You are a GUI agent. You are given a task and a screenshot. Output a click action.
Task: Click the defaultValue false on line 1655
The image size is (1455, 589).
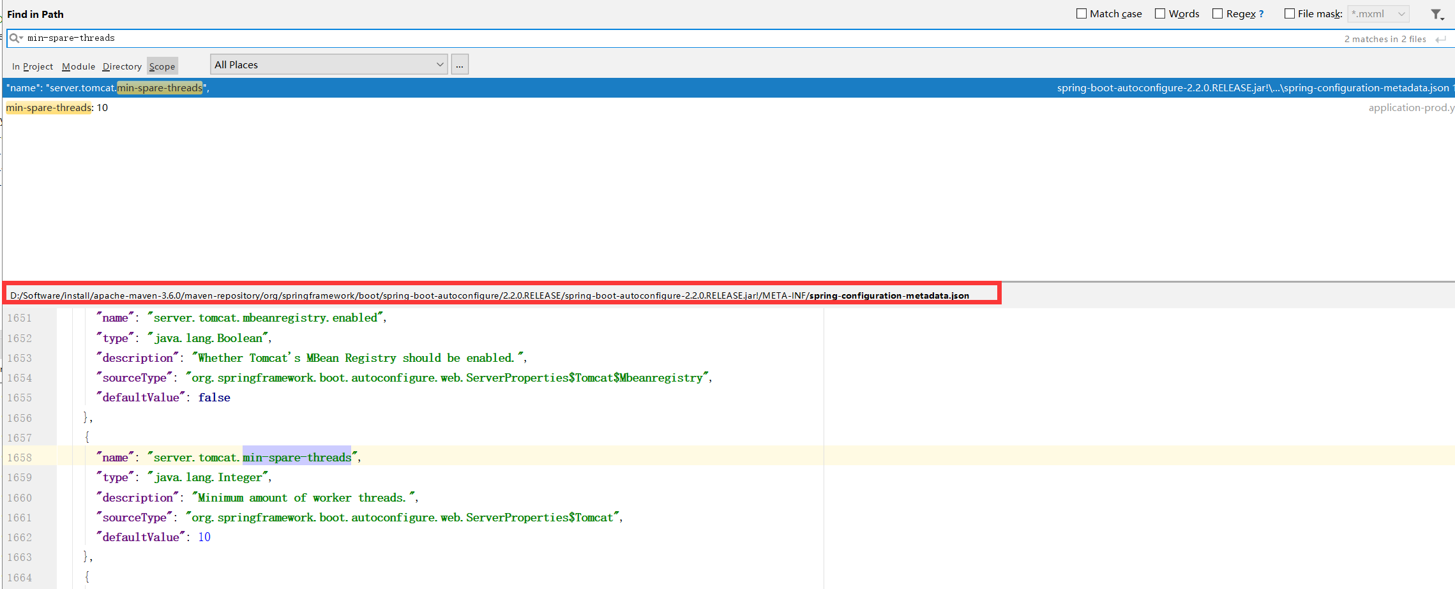[x=214, y=398]
